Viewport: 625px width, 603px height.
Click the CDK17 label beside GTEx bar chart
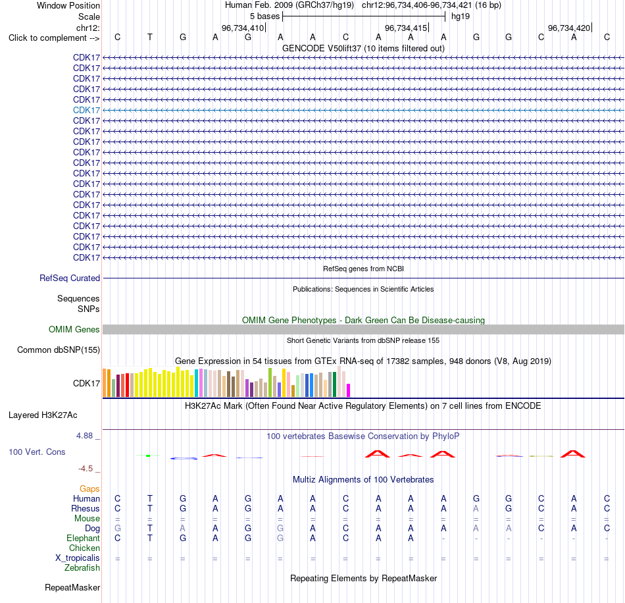86,383
